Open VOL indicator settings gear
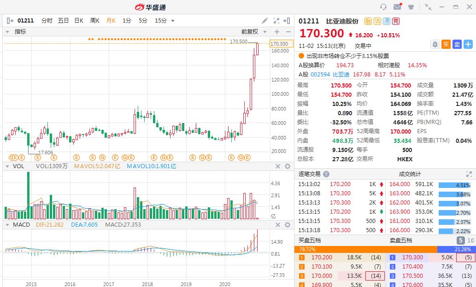 pyautogui.click(x=288, y=166)
